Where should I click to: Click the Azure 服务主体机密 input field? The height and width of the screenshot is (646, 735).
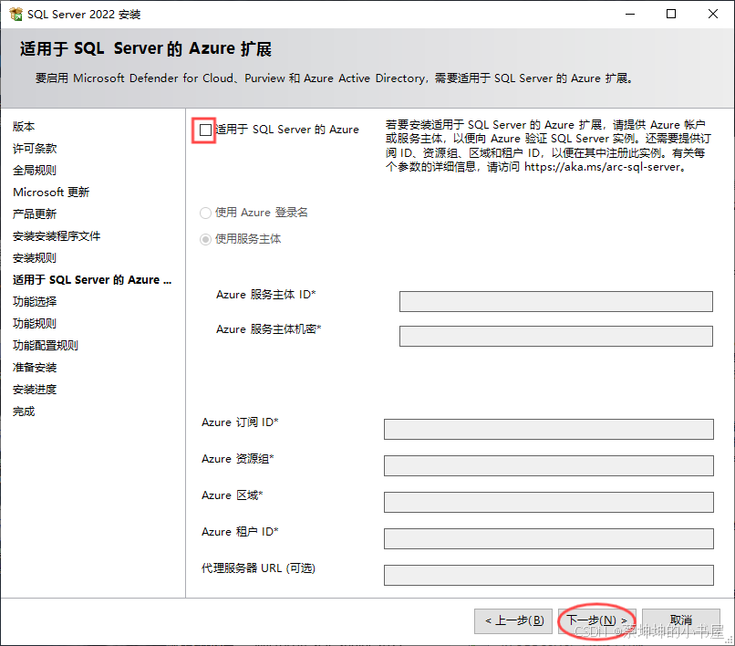coord(556,336)
